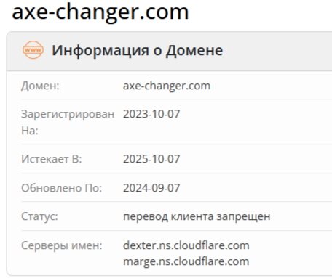Image resolution: width=332 pixels, height=278 pixels.
Task: Select nameserver marge.ns.cloudflare.com
Action: coord(186,261)
